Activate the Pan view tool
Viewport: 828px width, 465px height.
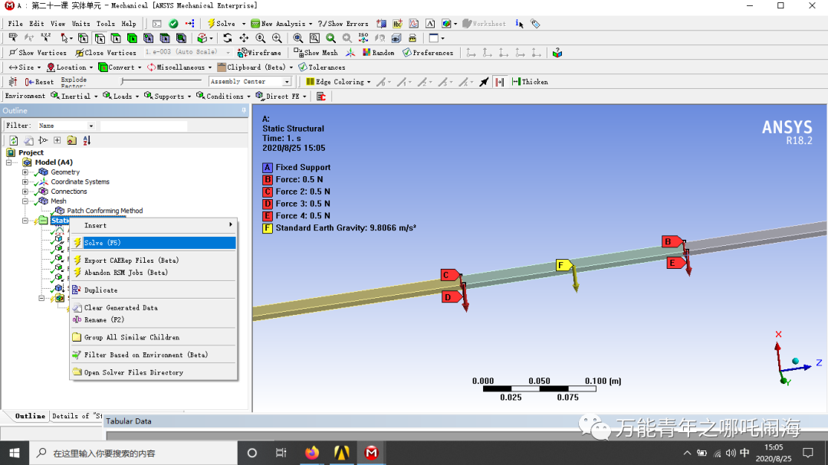[x=244, y=38]
